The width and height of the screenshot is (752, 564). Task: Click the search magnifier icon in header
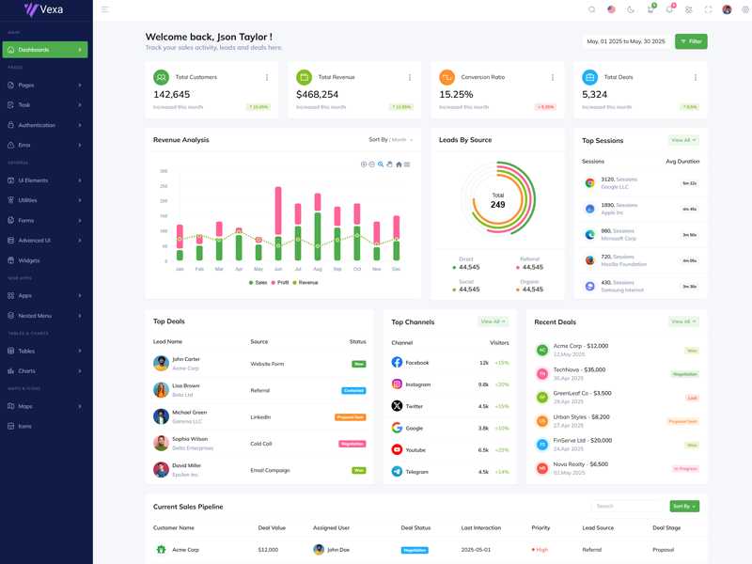[591, 9]
